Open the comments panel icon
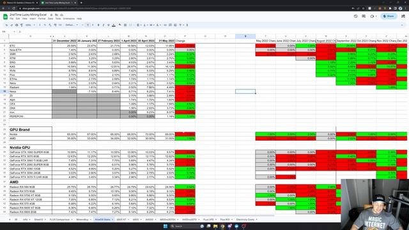The width and height of the screenshot is (409, 230). pos(364,16)
